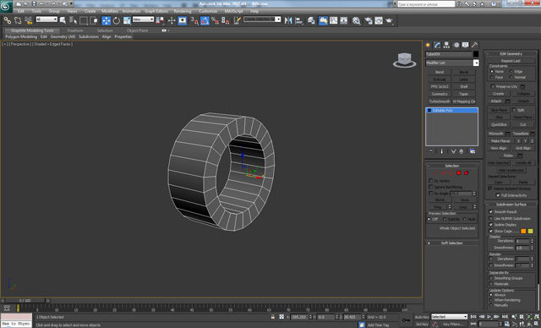Image resolution: width=541 pixels, height=328 pixels.
Task: Toggle the Angle Snap icon
Action: [x=205, y=20]
